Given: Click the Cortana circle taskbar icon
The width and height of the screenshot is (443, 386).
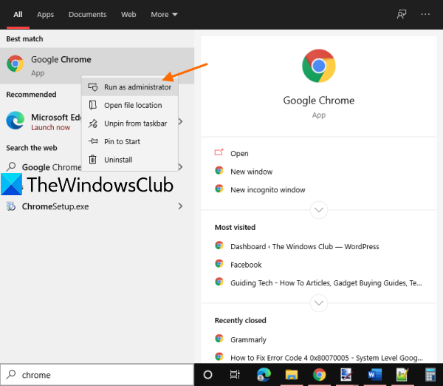Looking at the screenshot, I should (x=207, y=375).
